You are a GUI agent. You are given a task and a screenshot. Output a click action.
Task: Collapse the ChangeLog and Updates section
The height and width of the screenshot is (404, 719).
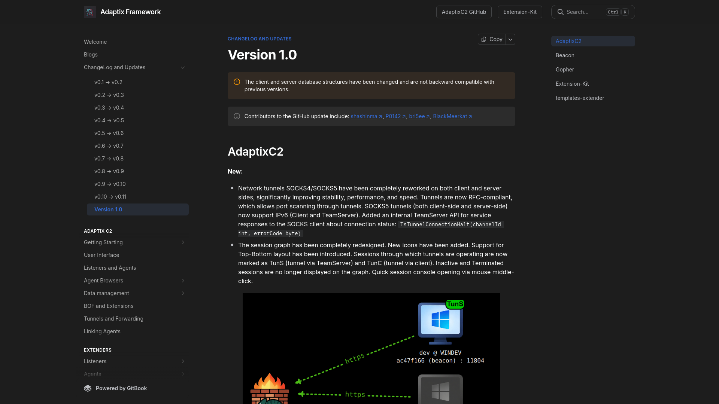(x=183, y=67)
